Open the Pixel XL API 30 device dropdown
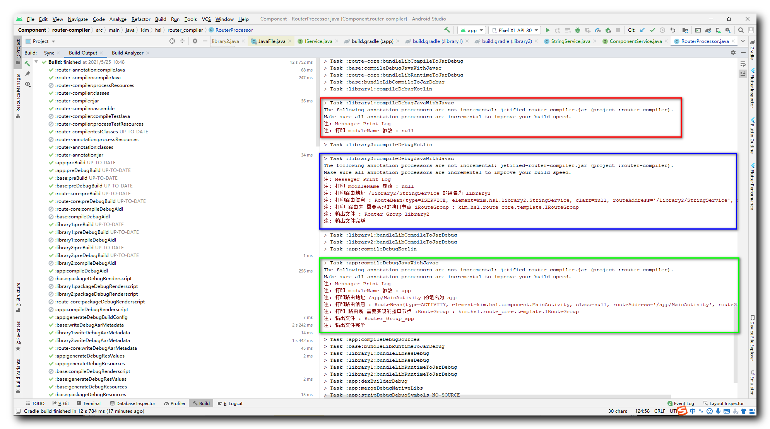Viewport: 770px width, 429px height. tap(515, 30)
